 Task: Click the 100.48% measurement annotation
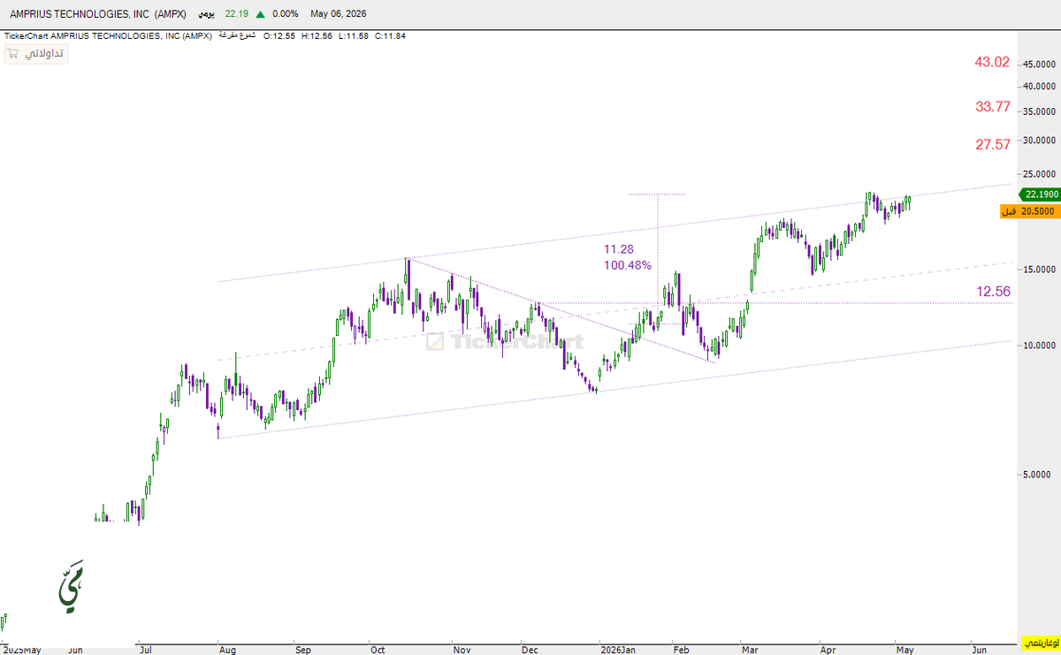point(628,265)
